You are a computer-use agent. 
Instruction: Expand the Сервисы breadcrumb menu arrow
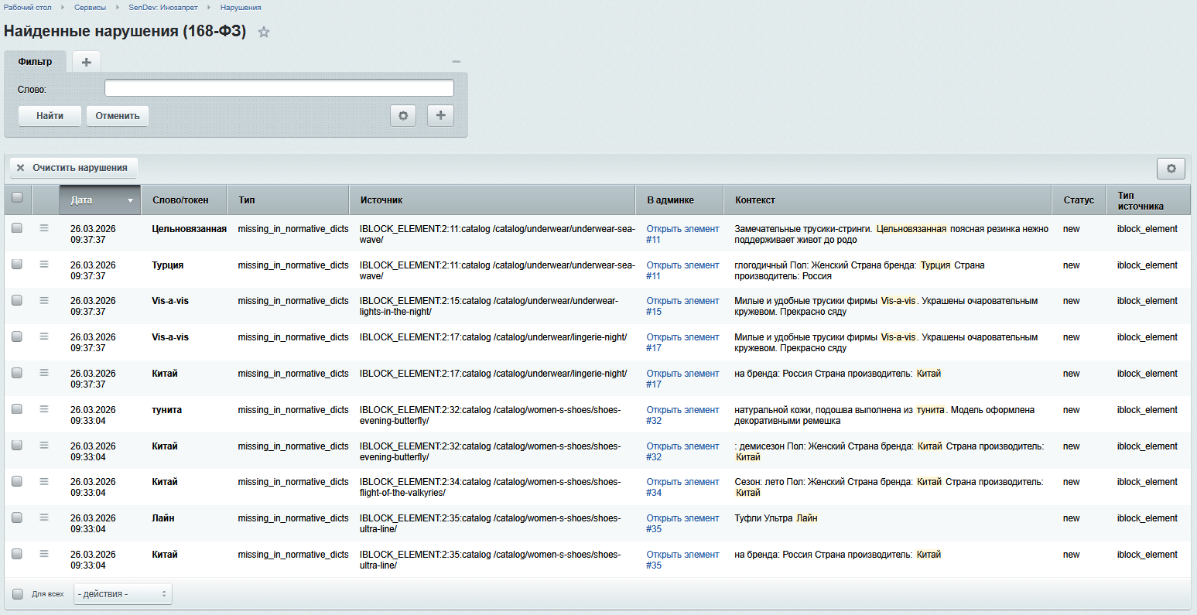pyautogui.click(x=118, y=8)
